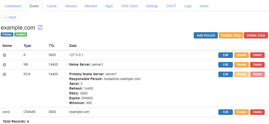Open the Allowed tab

pyautogui.click(x=71, y=6)
